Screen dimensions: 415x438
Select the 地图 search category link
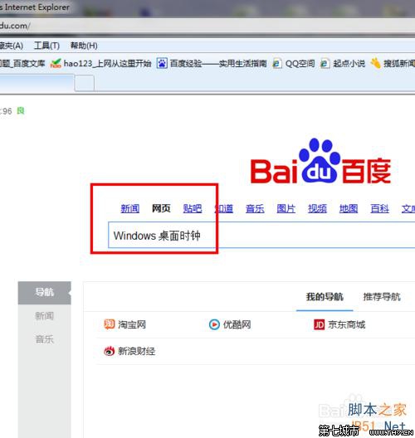pyautogui.click(x=349, y=208)
